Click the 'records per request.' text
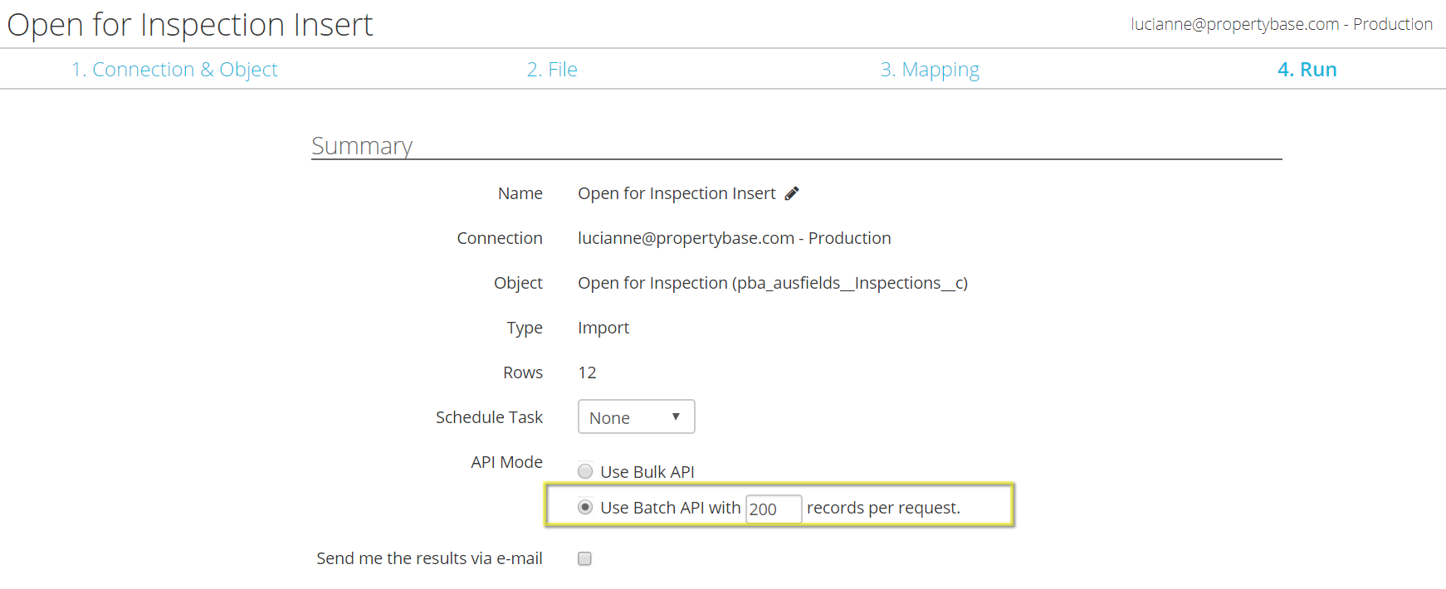The width and height of the screenshot is (1446, 589). pyautogui.click(x=883, y=508)
